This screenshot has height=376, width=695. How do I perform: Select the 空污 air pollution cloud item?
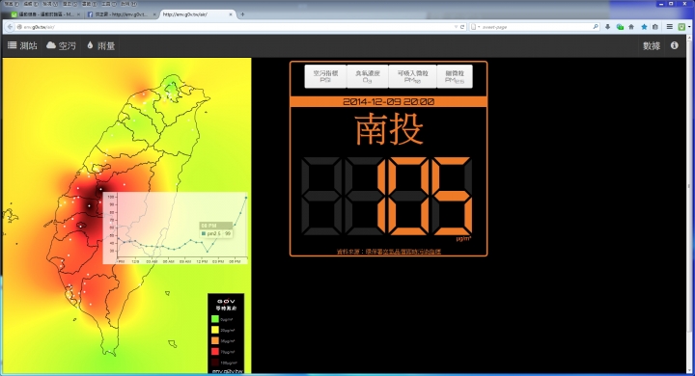pos(61,45)
